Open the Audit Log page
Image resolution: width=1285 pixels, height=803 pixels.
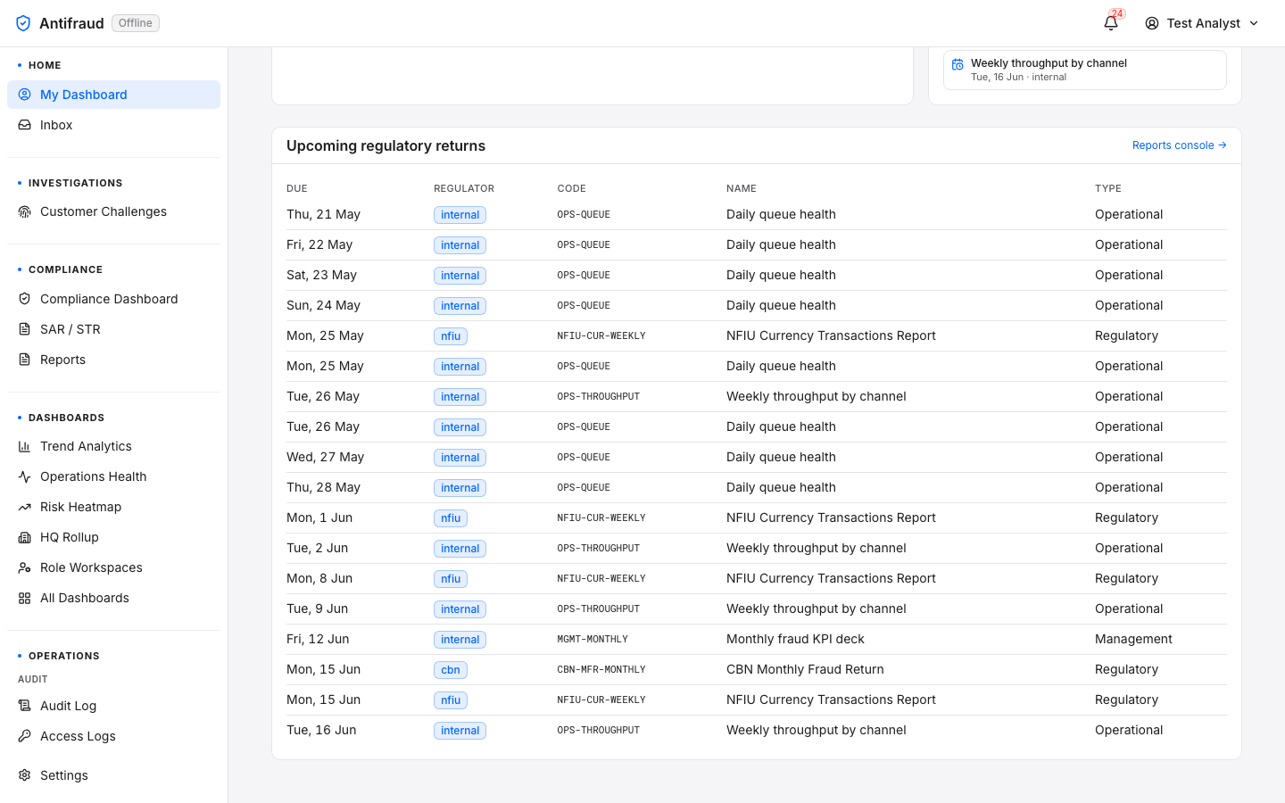[x=113, y=706]
